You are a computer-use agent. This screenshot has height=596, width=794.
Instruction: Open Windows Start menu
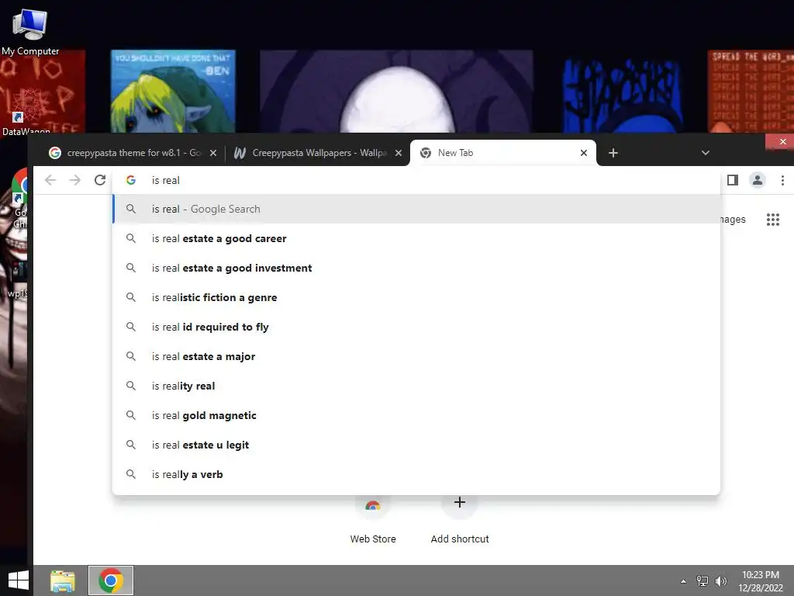click(18, 580)
